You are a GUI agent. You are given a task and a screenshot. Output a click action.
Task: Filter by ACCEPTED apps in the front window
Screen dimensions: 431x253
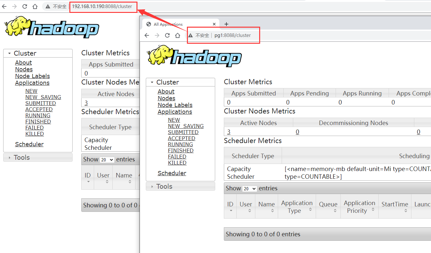pos(181,138)
